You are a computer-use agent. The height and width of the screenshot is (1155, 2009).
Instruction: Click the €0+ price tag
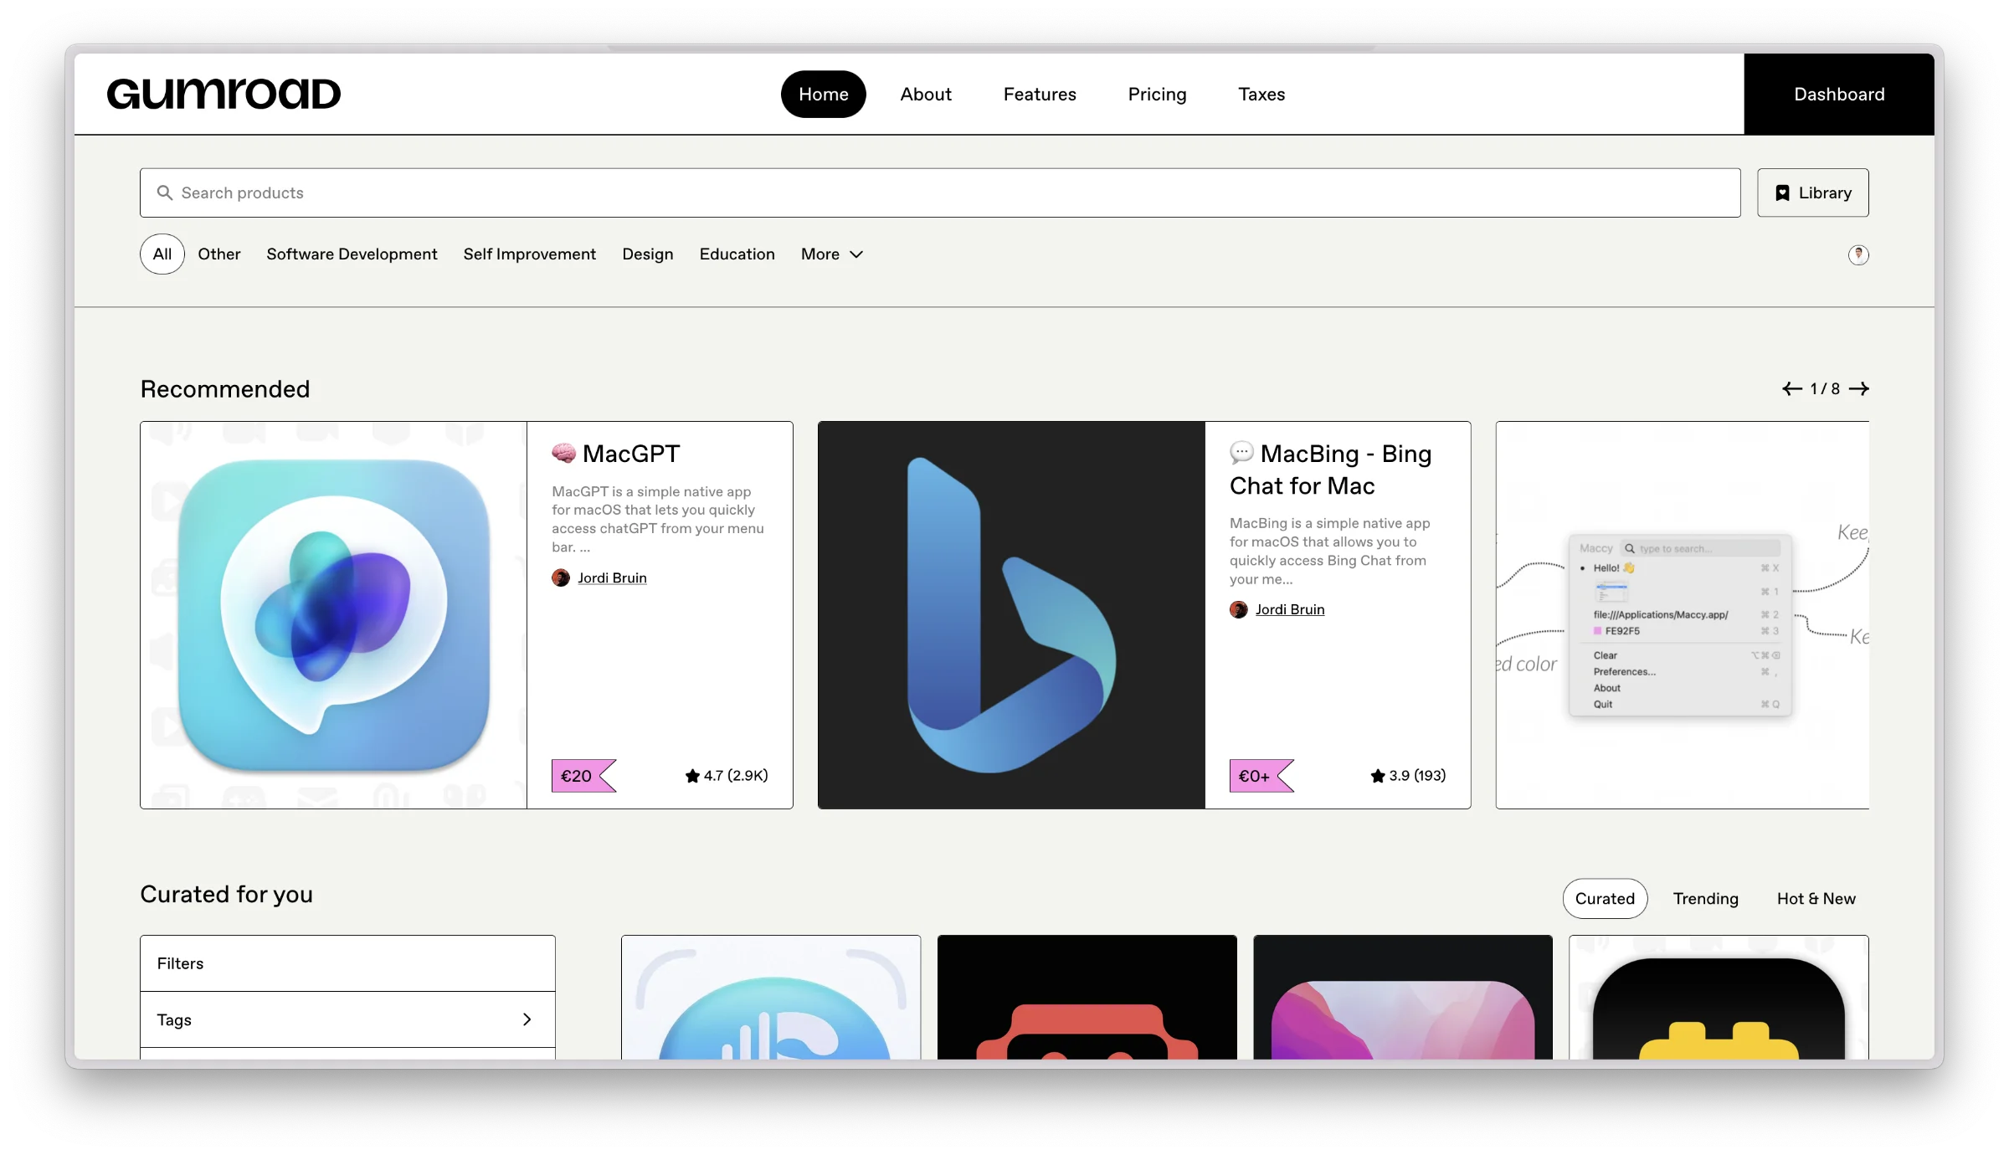1261,776
